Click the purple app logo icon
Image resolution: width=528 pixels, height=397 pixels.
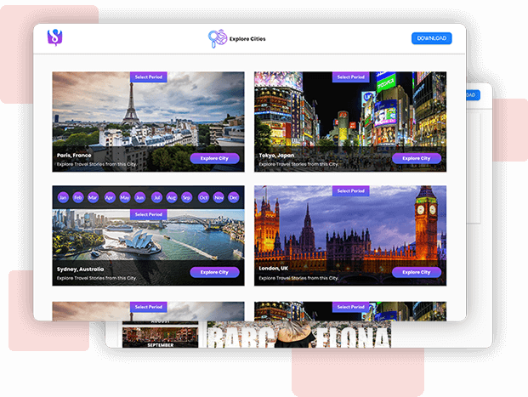pos(56,37)
